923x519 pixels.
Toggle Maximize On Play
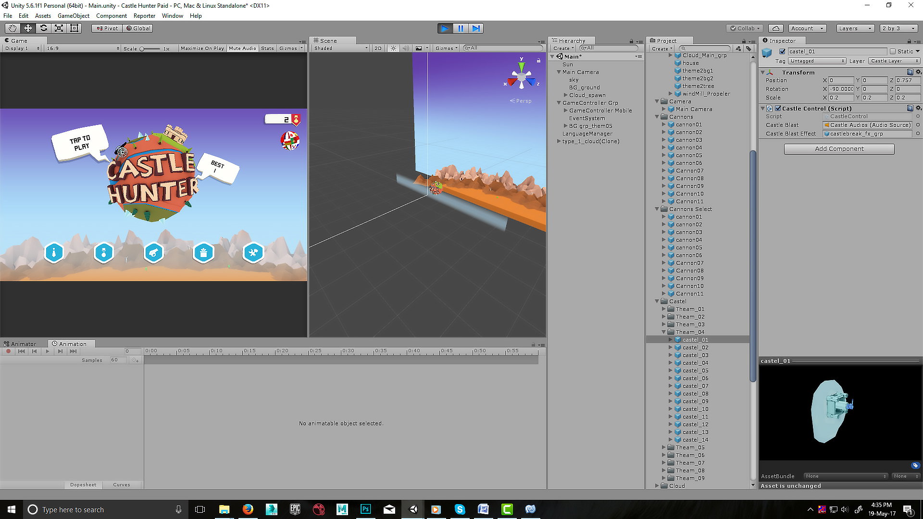(202, 49)
